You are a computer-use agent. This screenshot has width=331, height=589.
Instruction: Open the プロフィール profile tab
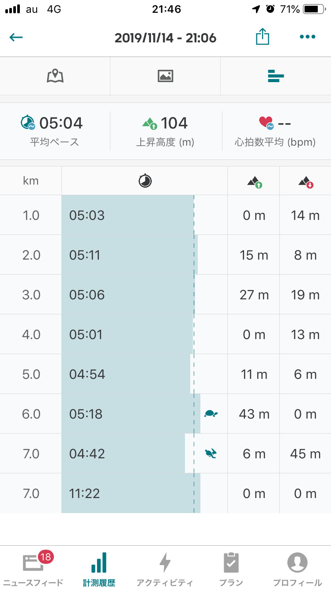pyautogui.click(x=297, y=568)
